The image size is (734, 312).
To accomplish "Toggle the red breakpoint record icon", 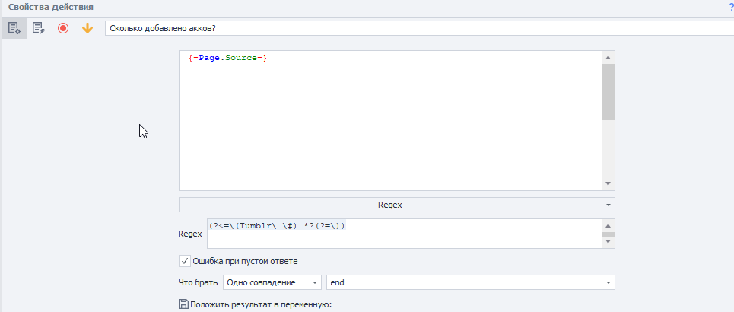I will (62, 29).
